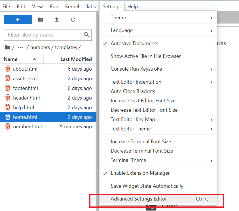Refresh the file list with circular arrow
This screenshot has width=239, height=211.
73,20
